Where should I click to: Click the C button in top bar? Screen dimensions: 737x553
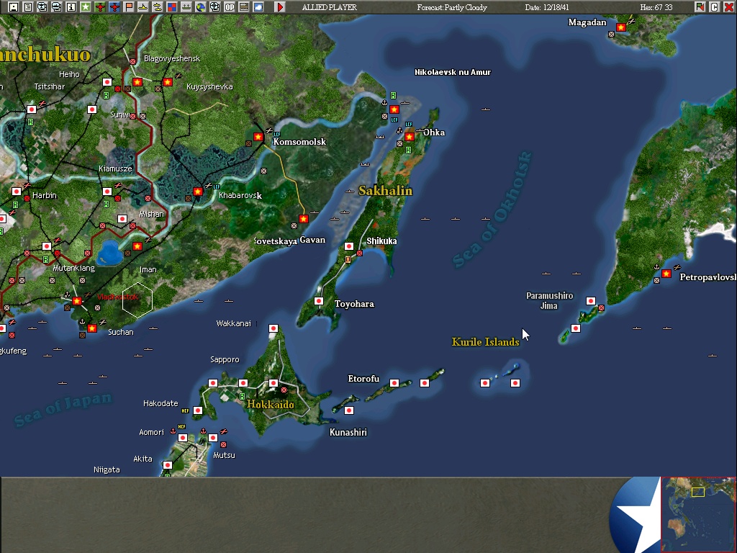coord(715,7)
